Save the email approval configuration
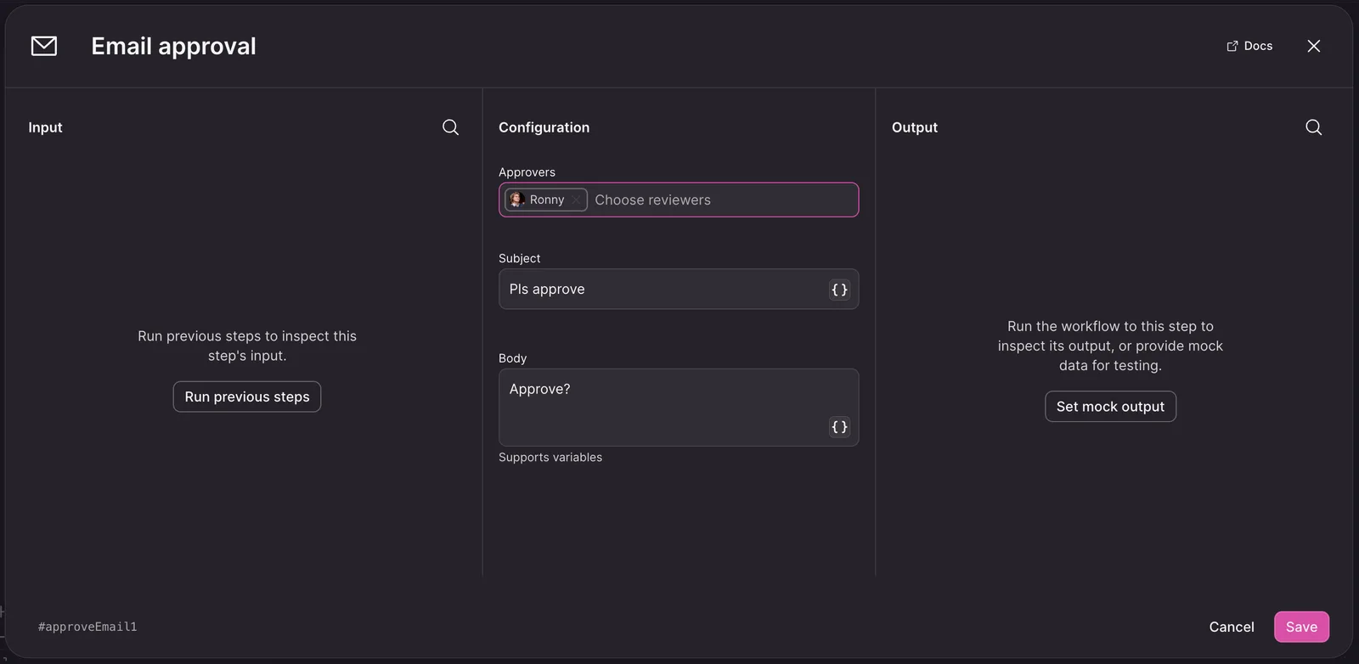 [x=1301, y=627]
